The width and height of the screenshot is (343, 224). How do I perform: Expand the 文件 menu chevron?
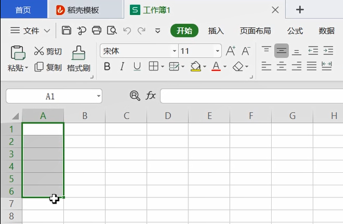pyautogui.click(x=47, y=31)
